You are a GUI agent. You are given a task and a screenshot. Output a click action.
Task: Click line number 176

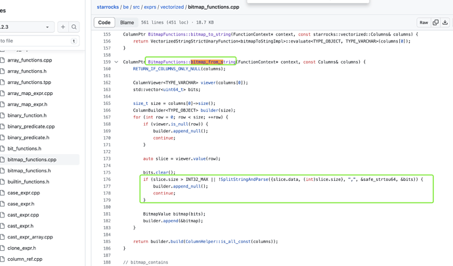(x=107, y=180)
